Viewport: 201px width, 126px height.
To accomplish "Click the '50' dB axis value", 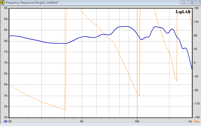I will click(x=6, y=106).
